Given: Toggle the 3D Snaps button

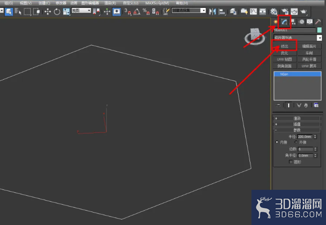Looking at the screenshot, I should [128, 11].
